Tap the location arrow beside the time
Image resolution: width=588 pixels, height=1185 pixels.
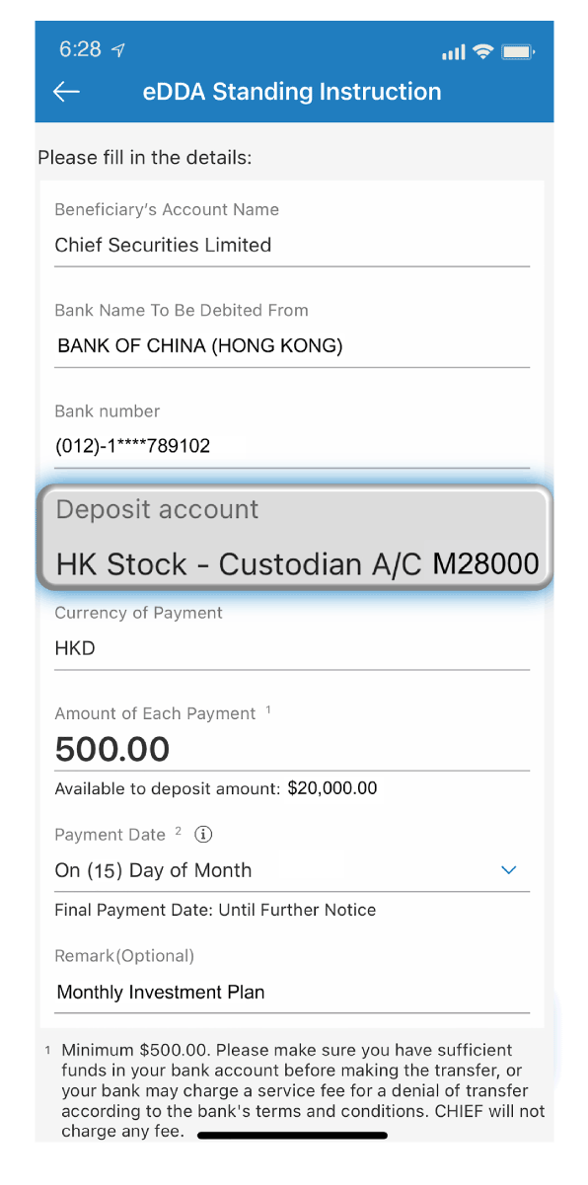tap(118, 50)
